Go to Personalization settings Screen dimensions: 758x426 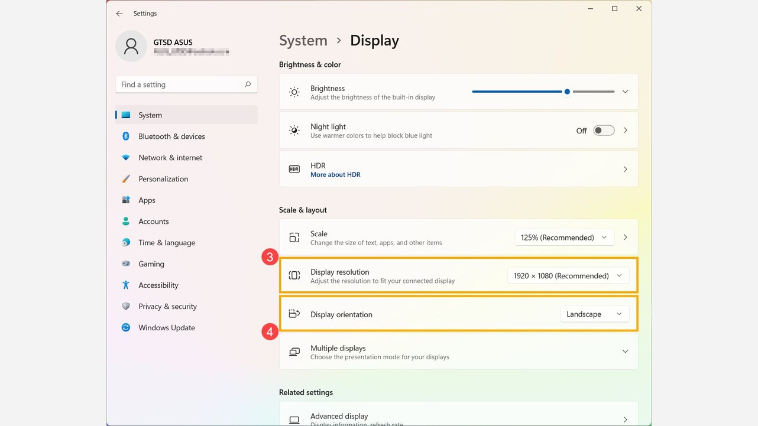[x=186, y=179]
